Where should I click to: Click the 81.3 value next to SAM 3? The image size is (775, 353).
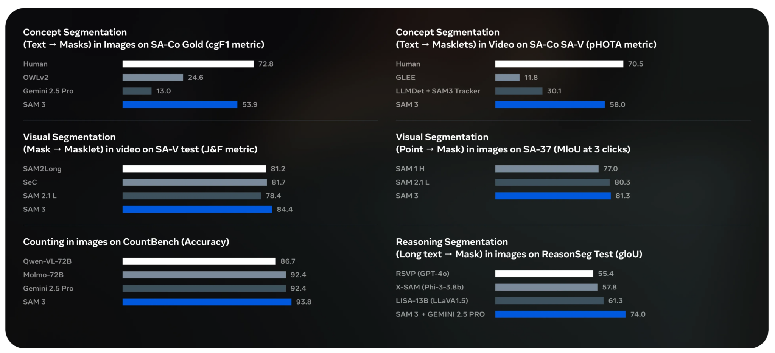622,196
